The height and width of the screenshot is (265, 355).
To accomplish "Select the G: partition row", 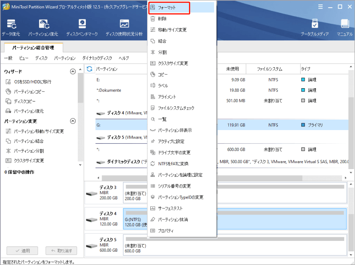I will tap(222, 125).
